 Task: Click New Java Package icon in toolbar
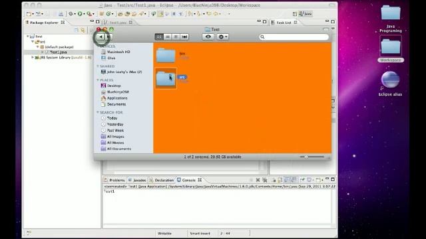click(101, 13)
